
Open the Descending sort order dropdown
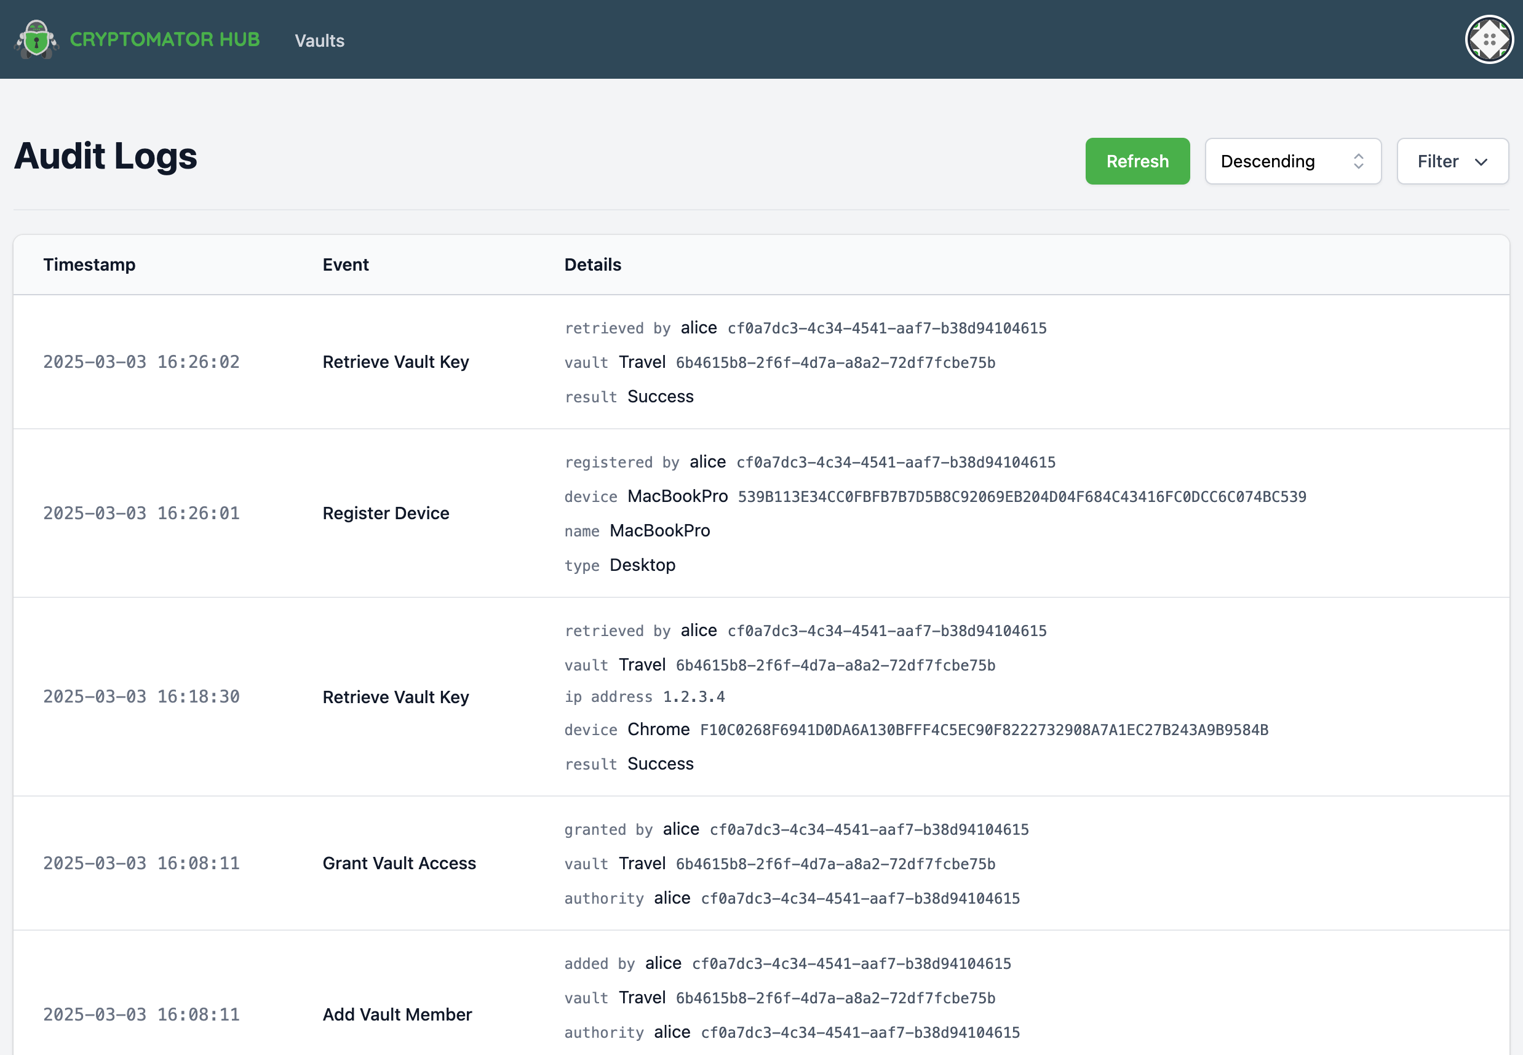[1292, 161]
